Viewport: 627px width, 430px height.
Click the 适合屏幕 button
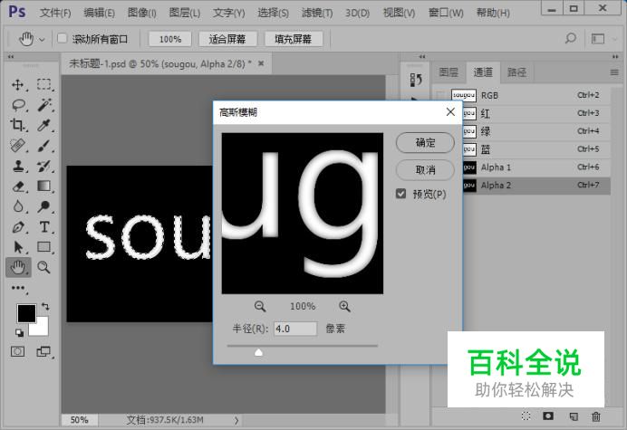pyautogui.click(x=227, y=39)
